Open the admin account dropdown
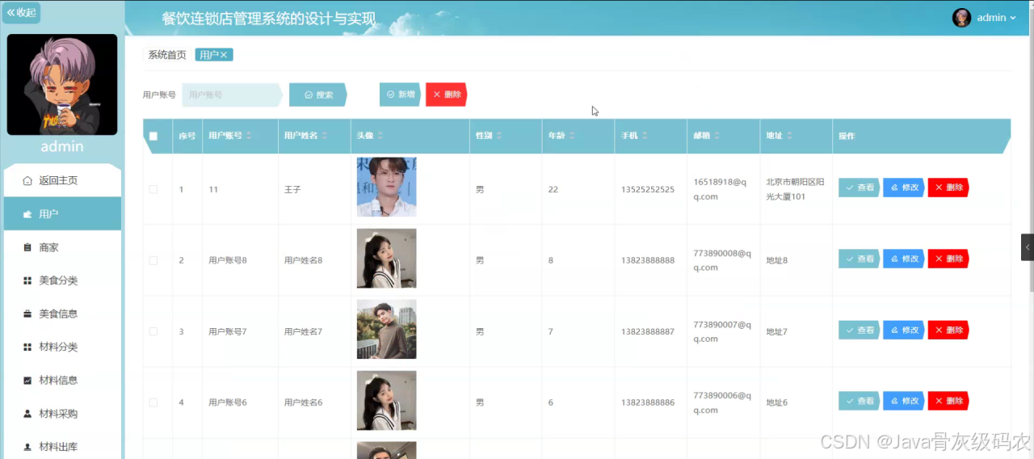 pos(996,18)
